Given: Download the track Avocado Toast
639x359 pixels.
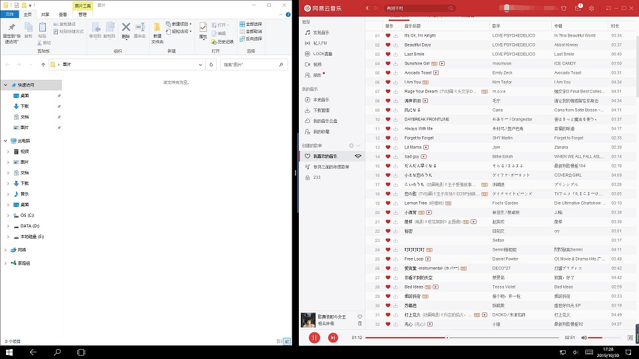Looking at the screenshot, I should pos(395,73).
